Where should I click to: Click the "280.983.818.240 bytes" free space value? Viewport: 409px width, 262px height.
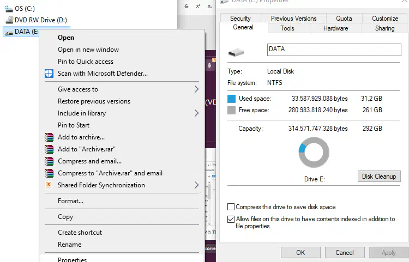click(318, 110)
